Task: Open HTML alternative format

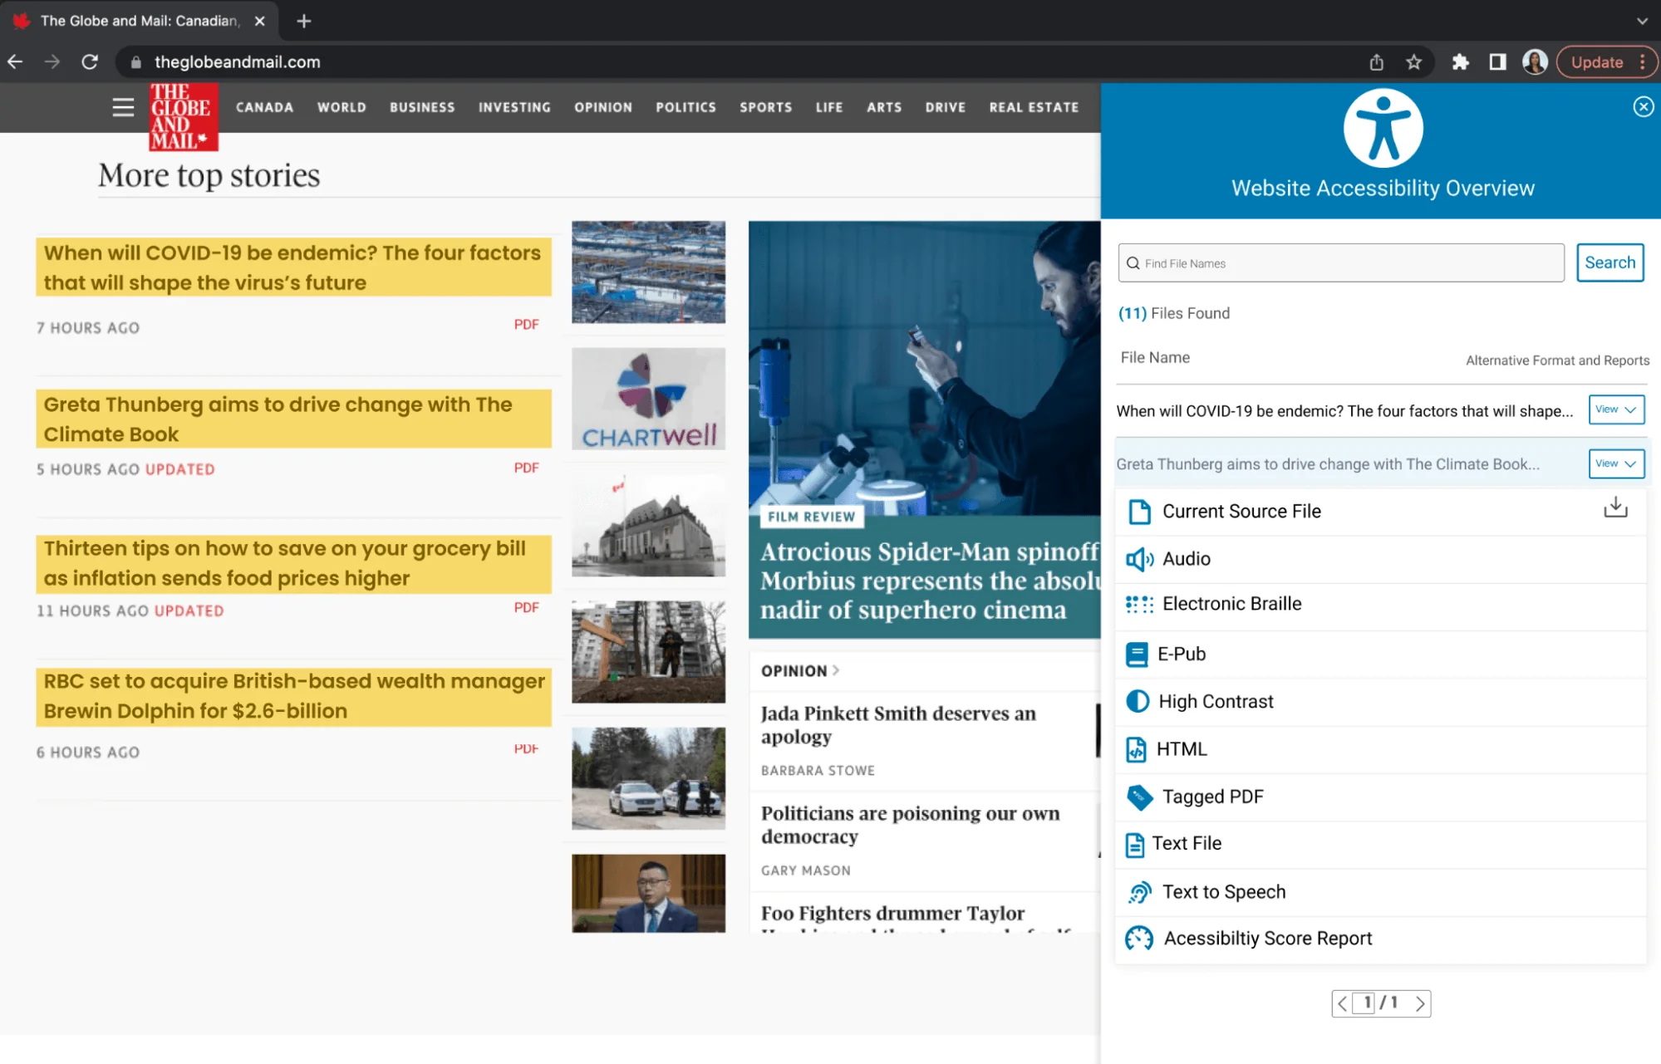Action: (1380, 749)
